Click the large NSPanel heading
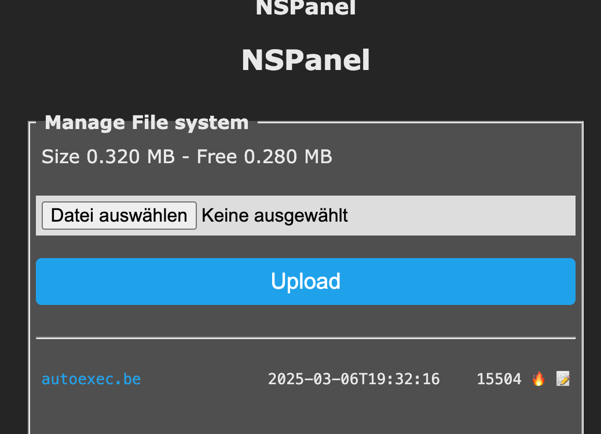The height and width of the screenshot is (434, 601). coord(305,60)
